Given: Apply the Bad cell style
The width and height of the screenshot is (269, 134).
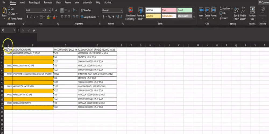Looking at the screenshot, I should 169,10.
